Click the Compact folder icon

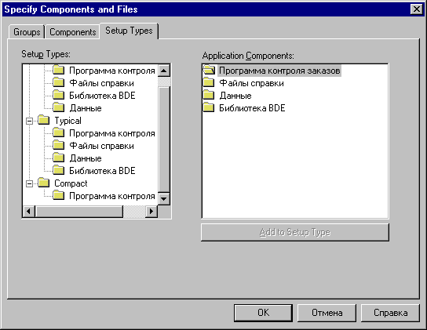pos(44,183)
